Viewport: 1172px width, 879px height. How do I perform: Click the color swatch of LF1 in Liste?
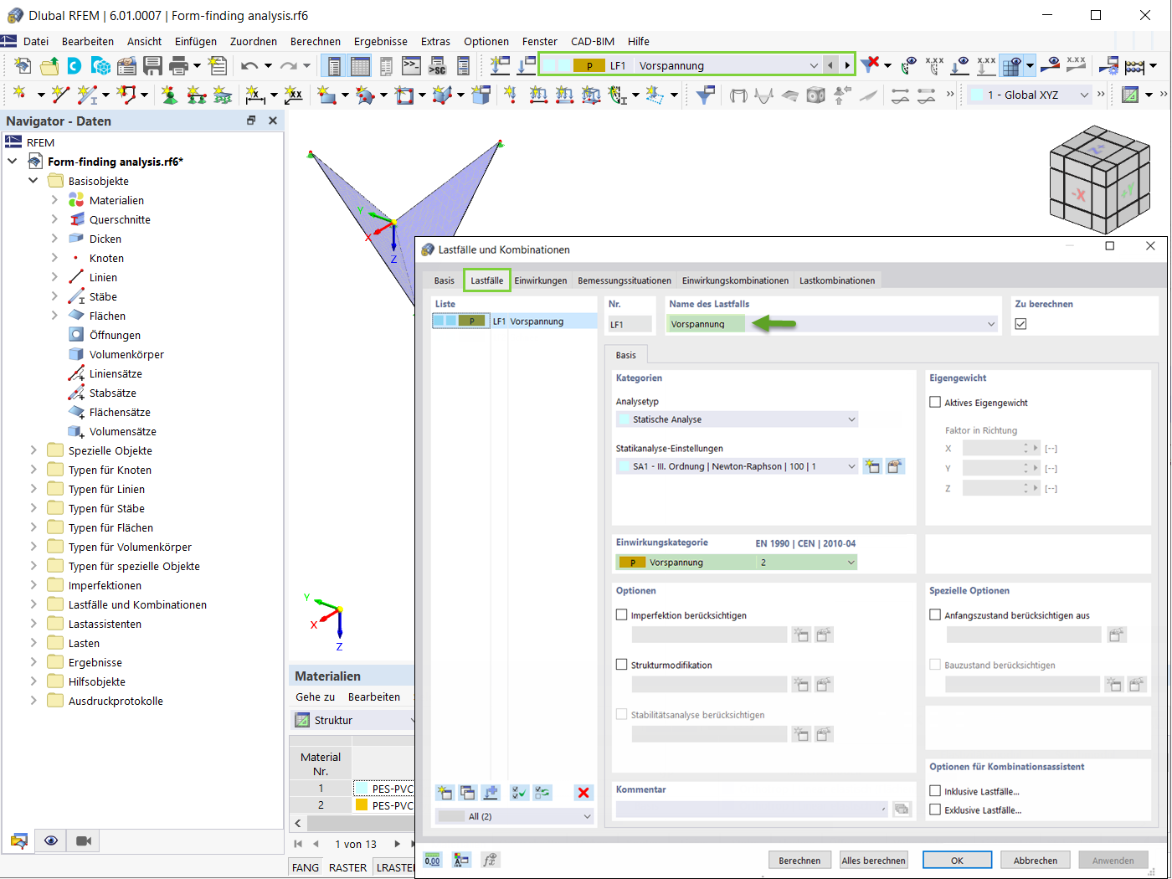point(461,321)
